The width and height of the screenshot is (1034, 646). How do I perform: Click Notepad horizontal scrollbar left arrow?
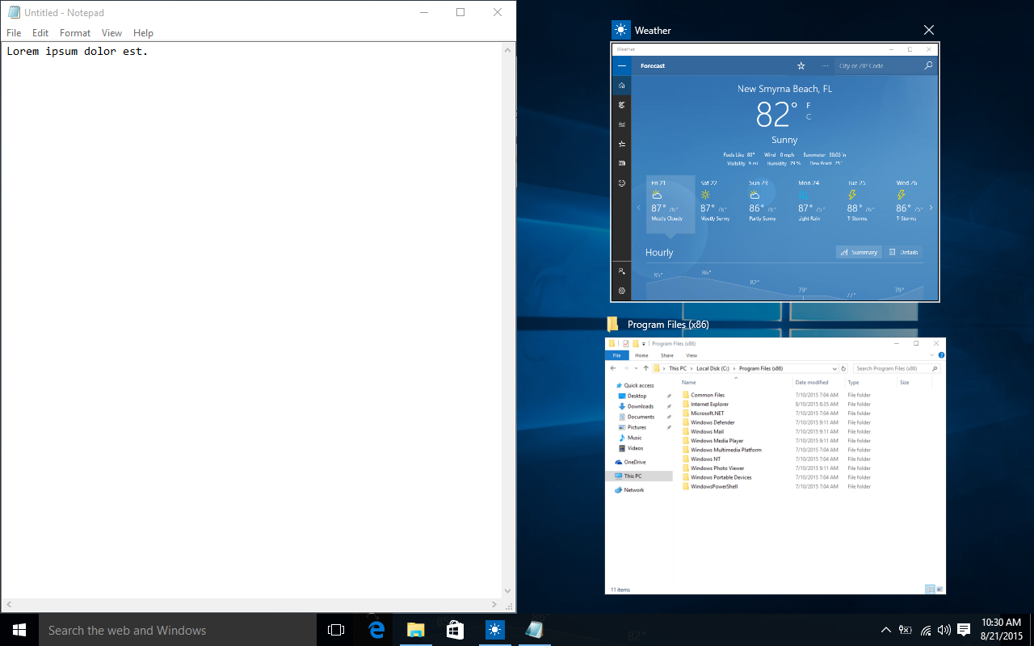pyautogui.click(x=9, y=605)
